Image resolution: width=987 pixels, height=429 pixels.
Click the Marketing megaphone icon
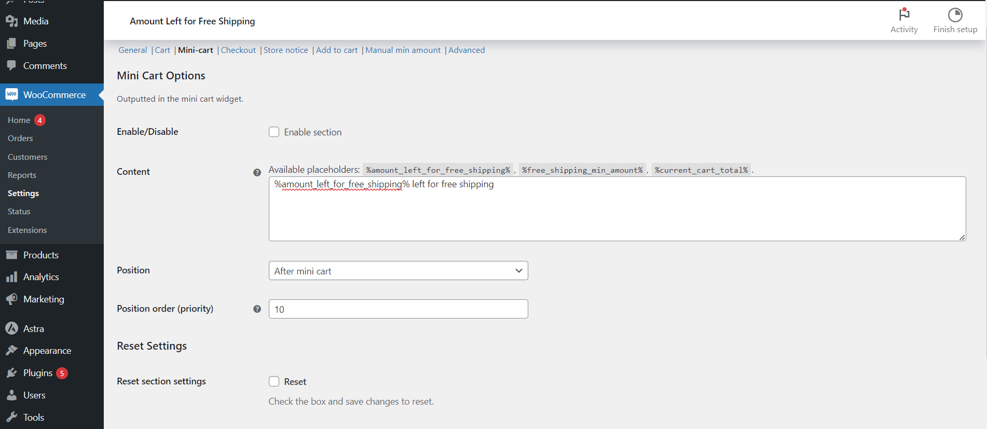tap(11, 299)
